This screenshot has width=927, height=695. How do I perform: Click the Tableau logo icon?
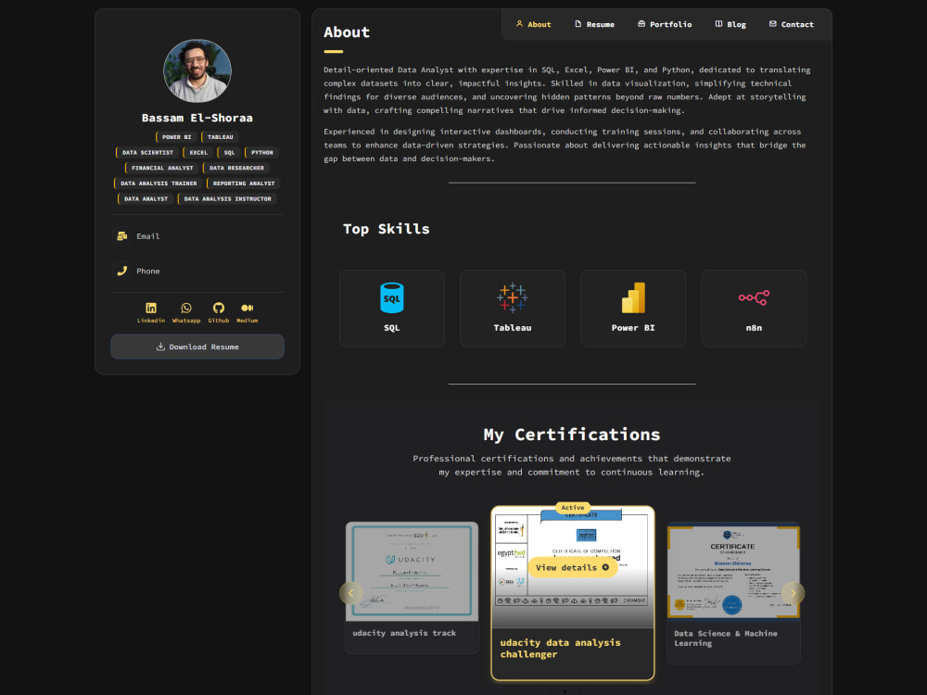513,297
